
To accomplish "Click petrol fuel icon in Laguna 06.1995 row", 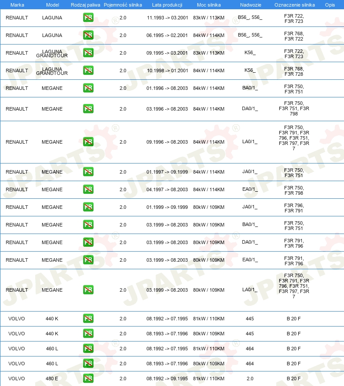I will pos(88,35).
